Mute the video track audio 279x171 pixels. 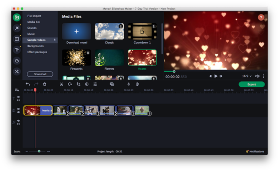point(18,112)
